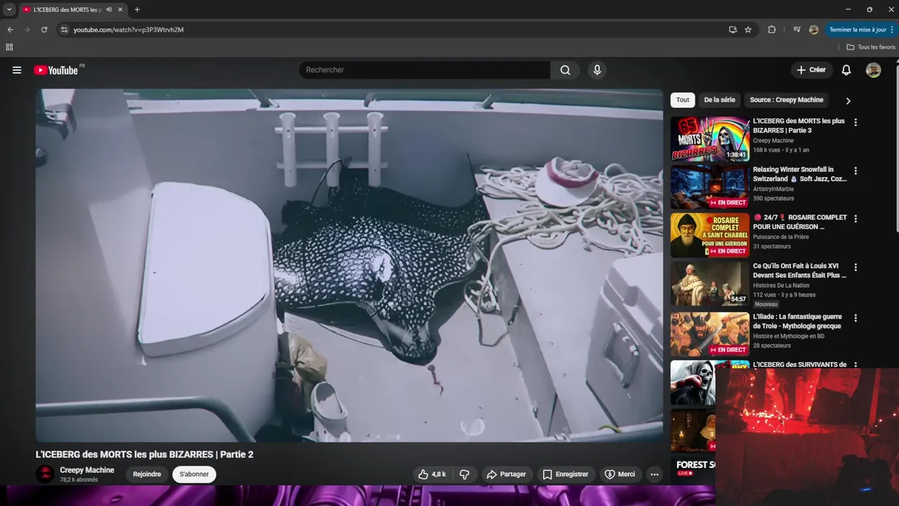Go back in browser history
This screenshot has width=899, height=506.
click(x=10, y=30)
